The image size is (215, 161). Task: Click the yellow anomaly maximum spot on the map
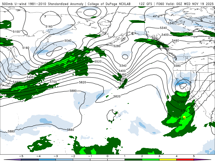184,118
